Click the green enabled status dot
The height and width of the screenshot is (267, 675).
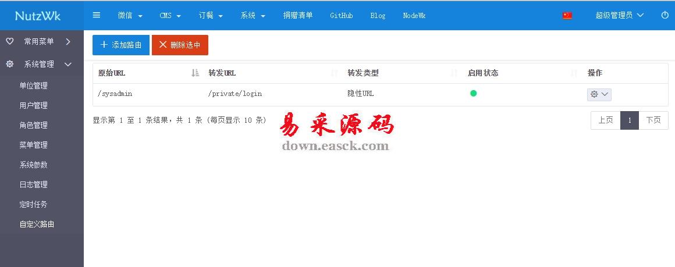click(473, 93)
